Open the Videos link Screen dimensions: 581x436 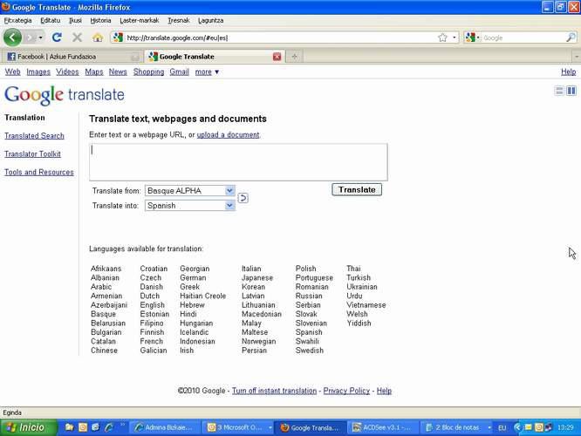point(67,72)
